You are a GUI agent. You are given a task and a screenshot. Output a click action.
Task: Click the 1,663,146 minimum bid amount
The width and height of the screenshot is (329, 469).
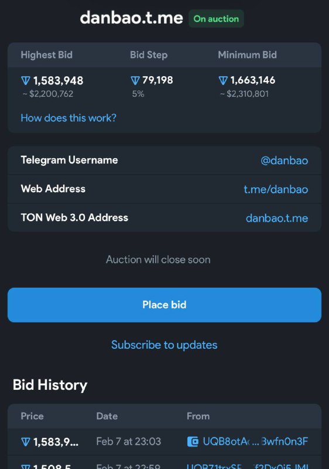pyautogui.click(x=253, y=80)
